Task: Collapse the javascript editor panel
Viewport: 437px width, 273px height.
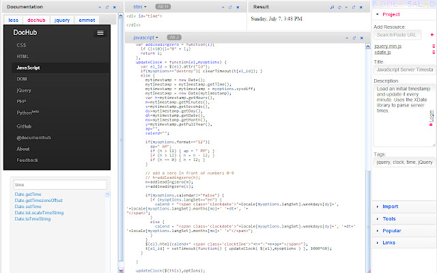Action: (x=347, y=38)
